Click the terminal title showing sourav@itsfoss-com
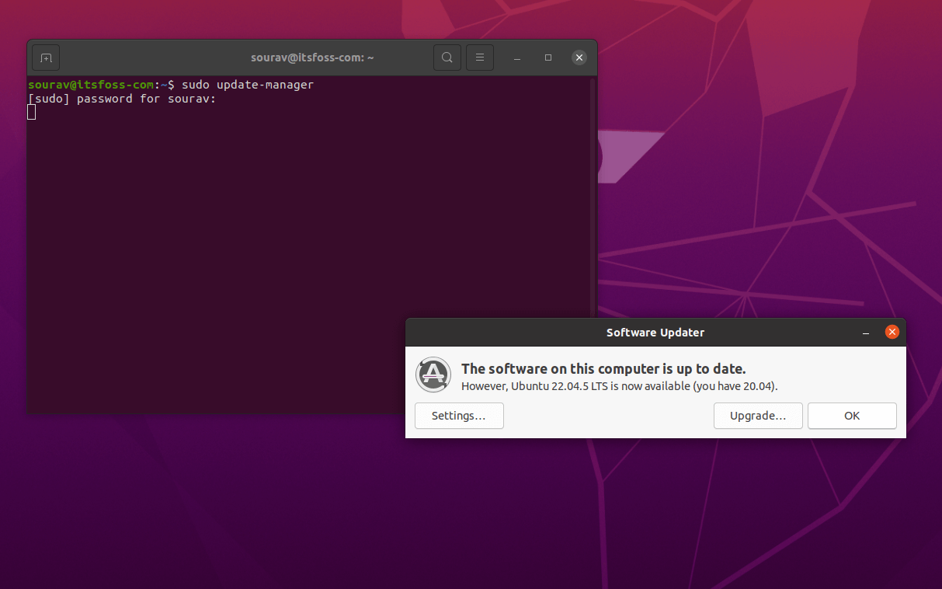 312,57
